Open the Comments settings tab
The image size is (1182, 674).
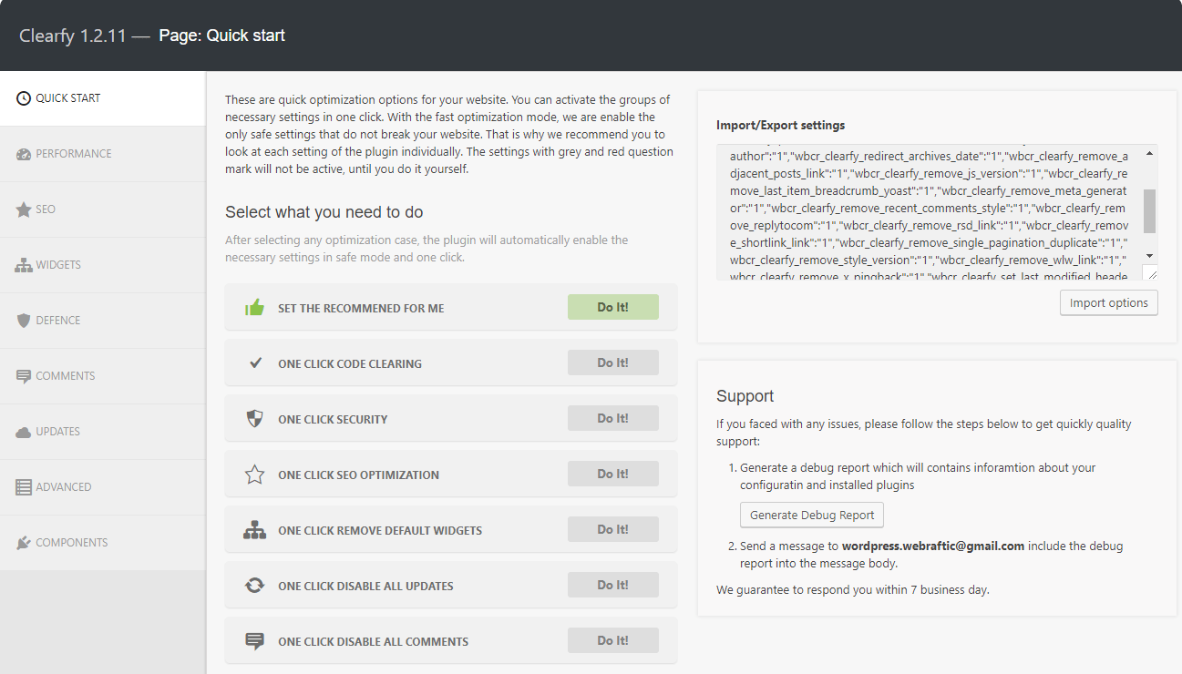tap(103, 376)
